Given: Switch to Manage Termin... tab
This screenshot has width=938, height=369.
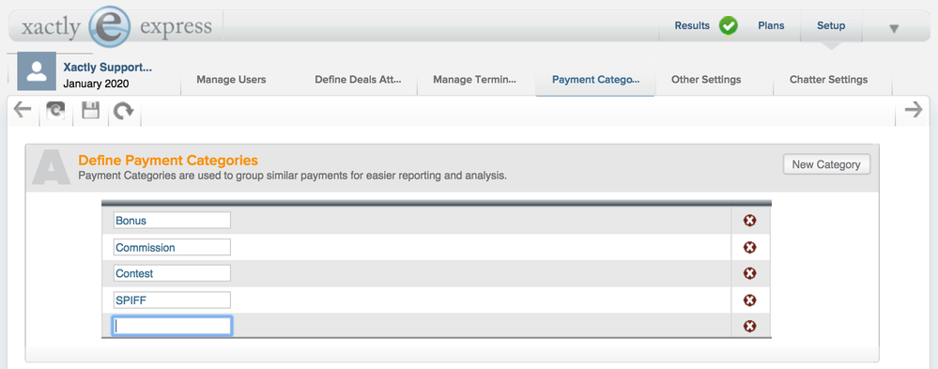Looking at the screenshot, I should [x=474, y=80].
